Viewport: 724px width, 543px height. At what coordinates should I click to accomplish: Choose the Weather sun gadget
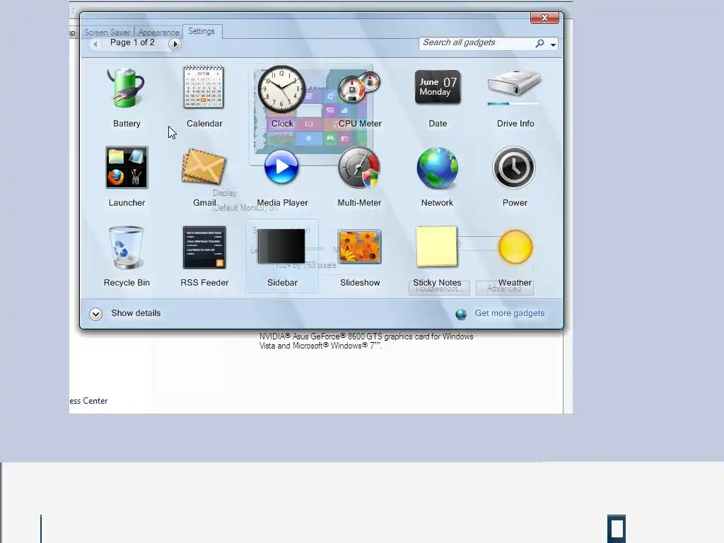point(515,247)
